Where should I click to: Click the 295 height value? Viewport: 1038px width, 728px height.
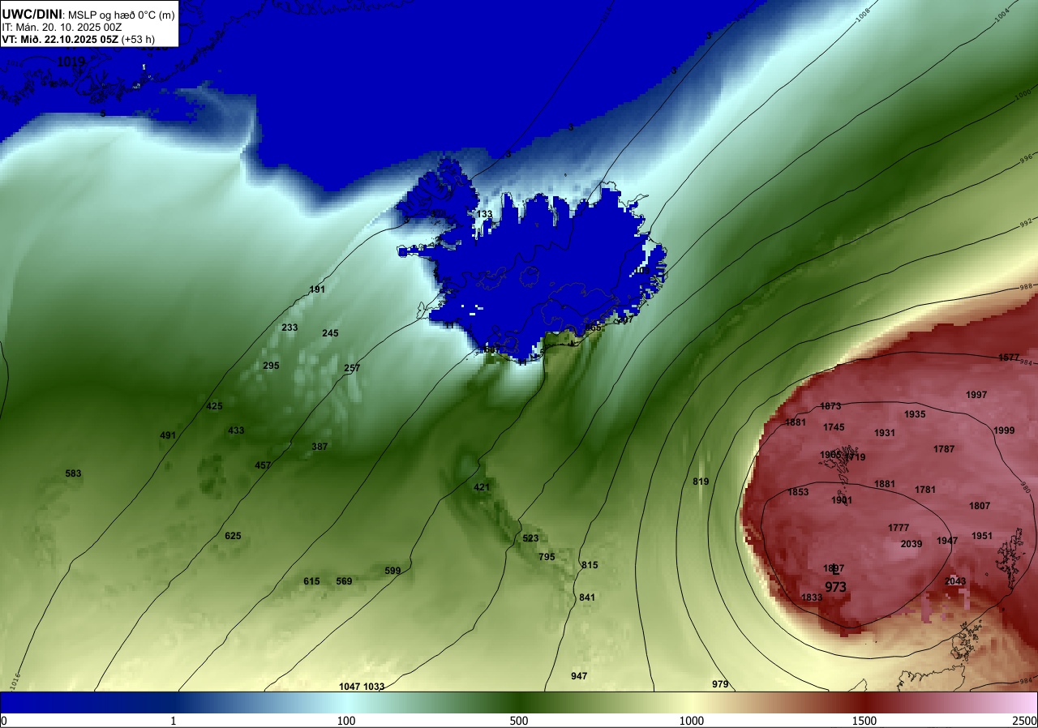pyautogui.click(x=271, y=366)
